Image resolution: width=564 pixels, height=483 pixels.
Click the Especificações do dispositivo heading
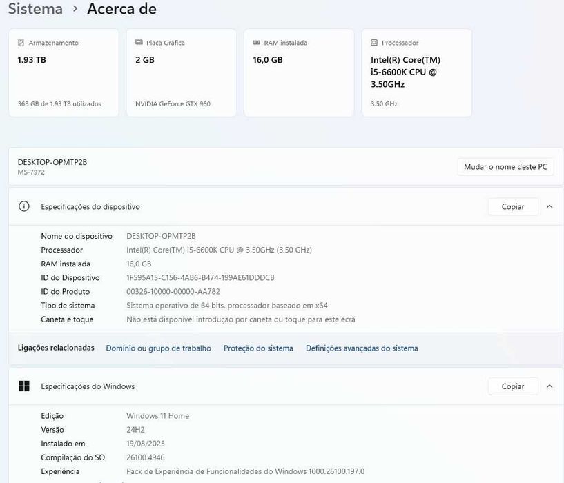pos(90,207)
